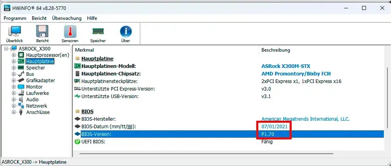This screenshot has height=166, width=391.
Task: Open the Hilfe menu
Action: tap(92, 18)
